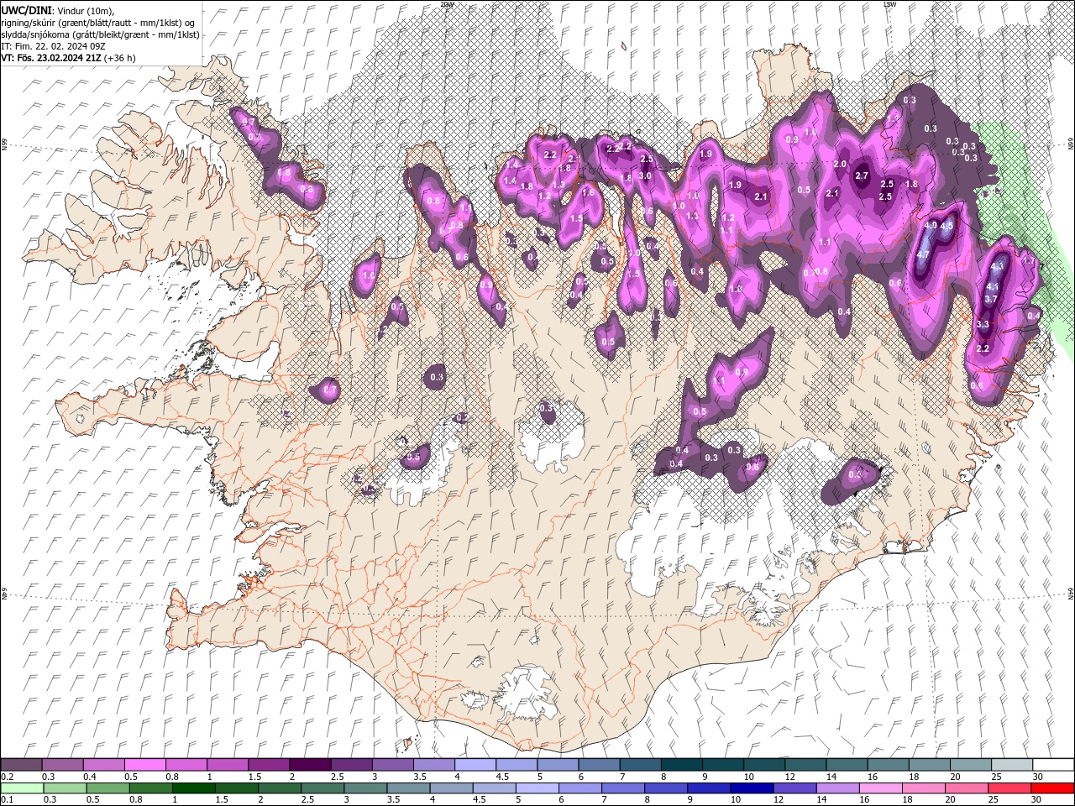1075x806 pixels.
Task: Click the "0.1" label on rain legend
Action: click(7, 800)
